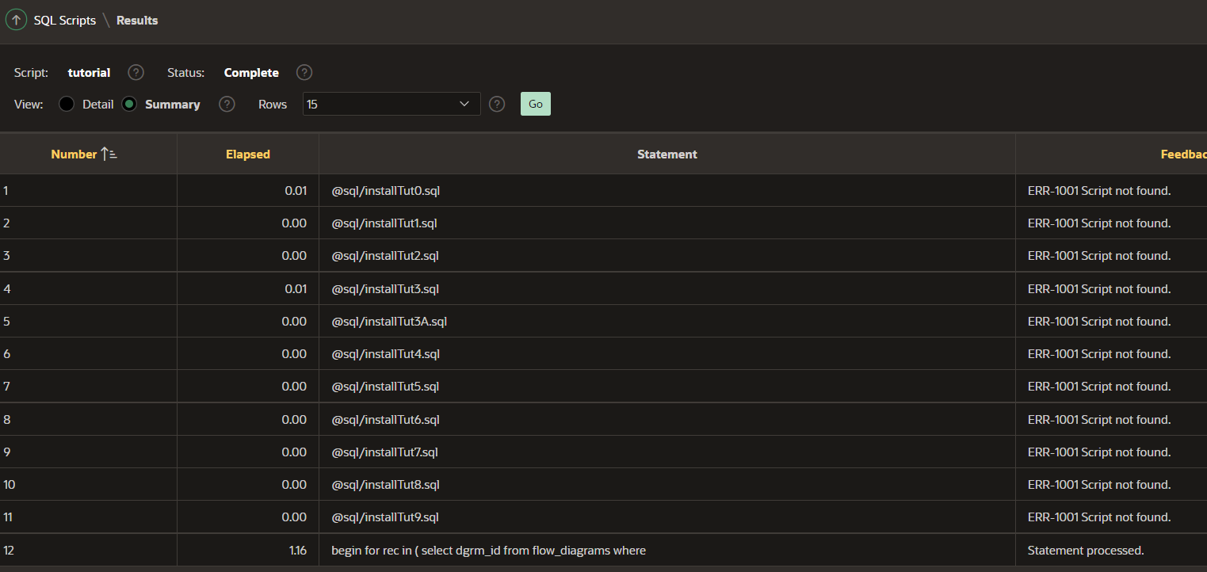Click the script name tutorial
The height and width of the screenshot is (572, 1207).
tap(89, 73)
